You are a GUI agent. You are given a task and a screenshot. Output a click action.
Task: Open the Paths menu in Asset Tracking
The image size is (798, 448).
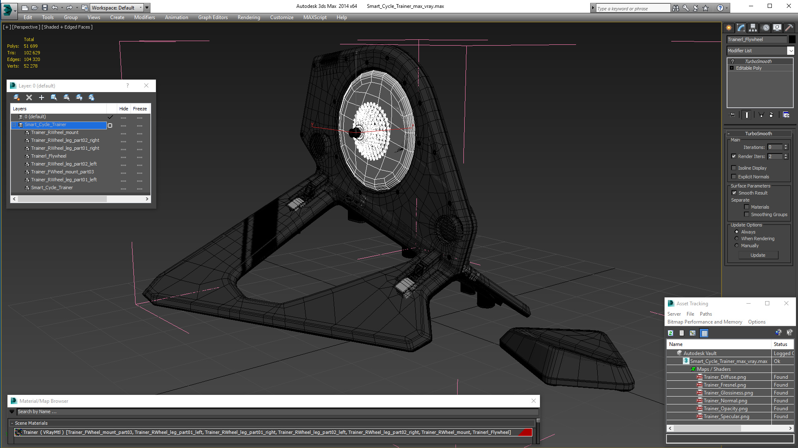coord(706,314)
